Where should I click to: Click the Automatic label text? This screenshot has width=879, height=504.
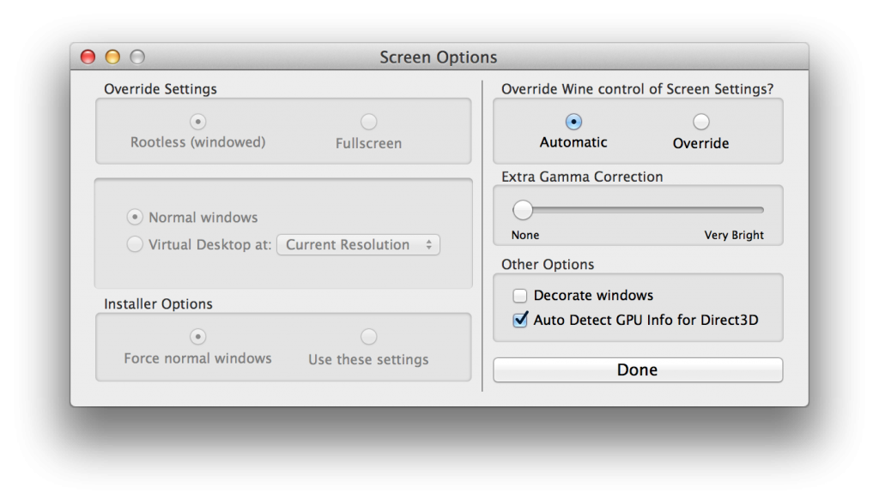pos(573,142)
